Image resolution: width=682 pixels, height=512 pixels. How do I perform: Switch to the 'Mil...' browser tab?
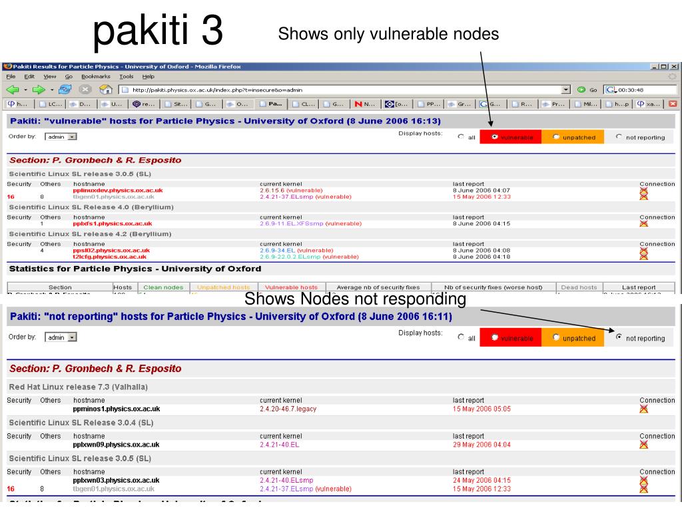pos(586,104)
